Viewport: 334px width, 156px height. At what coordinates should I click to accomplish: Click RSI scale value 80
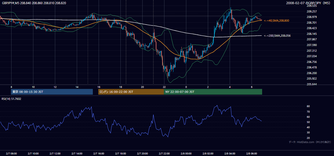308,106
